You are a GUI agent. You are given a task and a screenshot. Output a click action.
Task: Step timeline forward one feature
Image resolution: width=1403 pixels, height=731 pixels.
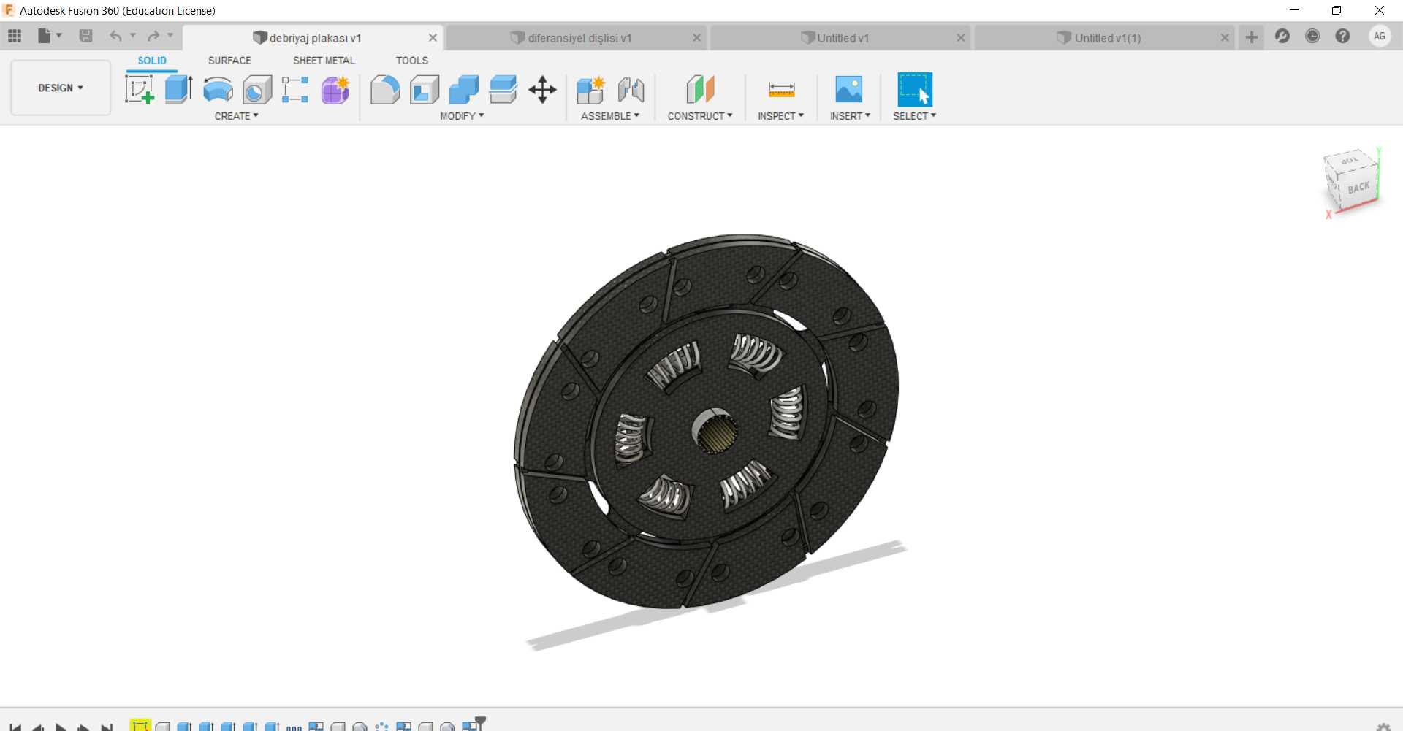tap(83, 727)
